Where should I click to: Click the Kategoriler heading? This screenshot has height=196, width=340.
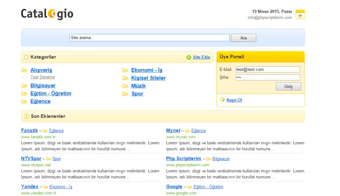(x=43, y=57)
